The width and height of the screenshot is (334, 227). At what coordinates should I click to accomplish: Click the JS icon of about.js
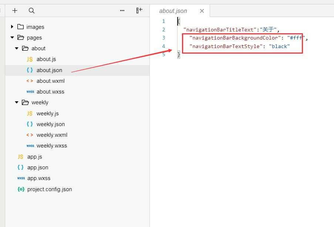(x=30, y=59)
